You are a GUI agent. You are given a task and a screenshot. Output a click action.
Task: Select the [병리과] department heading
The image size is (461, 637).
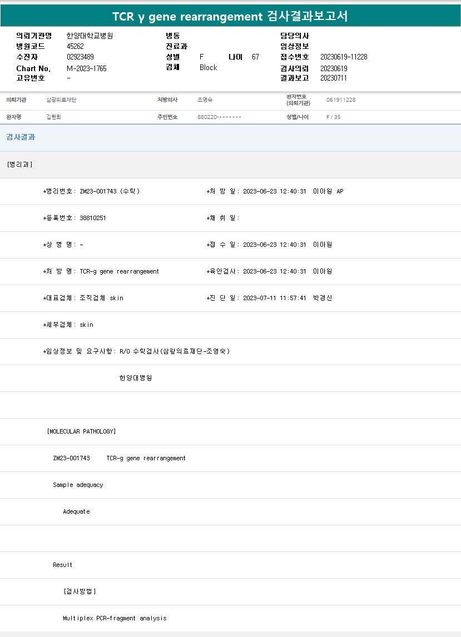(x=20, y=165)
